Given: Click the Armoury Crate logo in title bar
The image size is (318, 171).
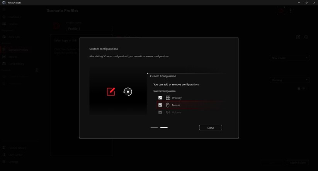Looking at the screenshot, I should (4, 3).
